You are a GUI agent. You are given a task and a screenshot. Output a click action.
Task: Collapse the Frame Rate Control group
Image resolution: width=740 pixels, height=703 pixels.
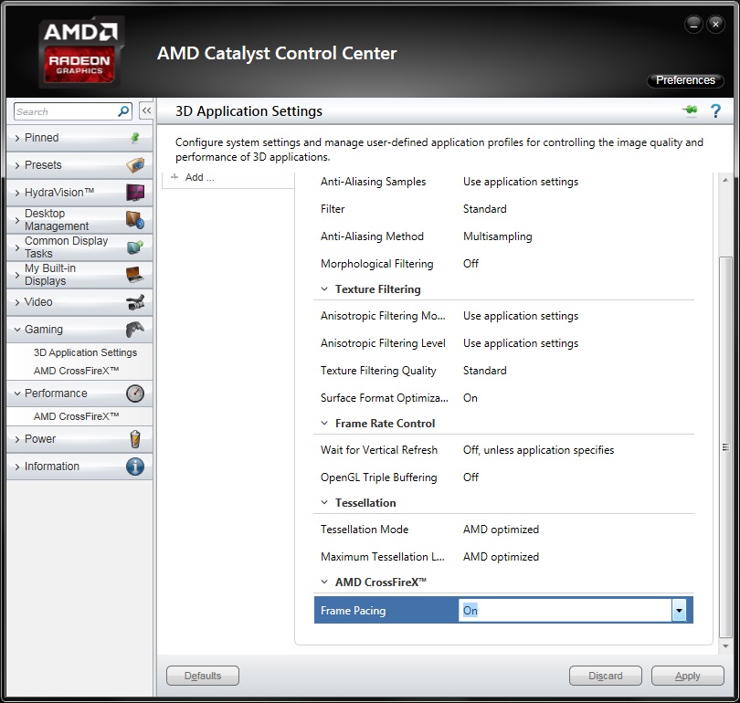[324, 424]
